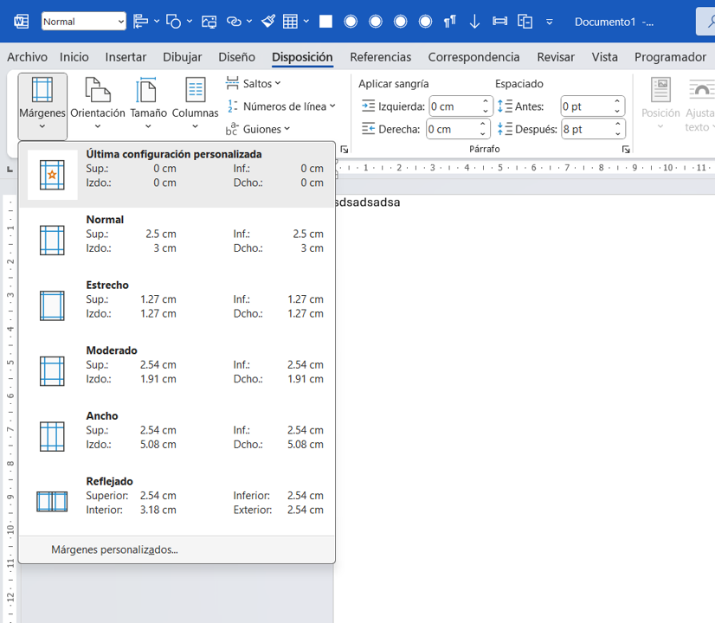Image resolution: width=715 pixels, height=623 pixels.
Task: Open the Normal style dropdown in quick access
Action: 121,20
